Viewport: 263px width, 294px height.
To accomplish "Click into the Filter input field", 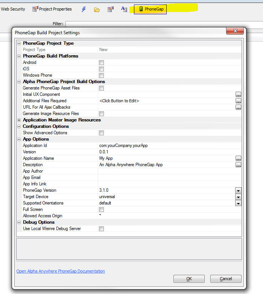I will pyautogui.click(x=164, y=24).
